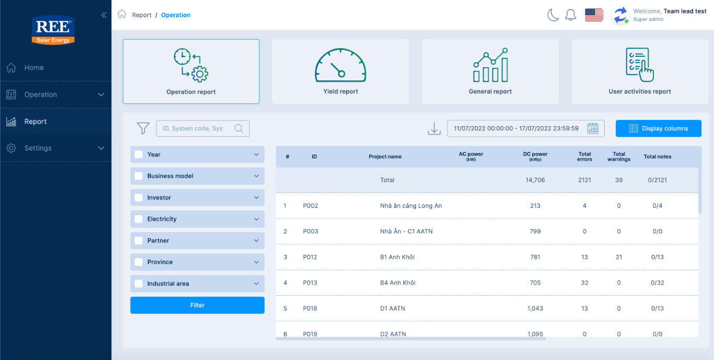Viewport: 714px width, 360px height.
Task: Switch to the Yield report tab
Action: coord(341,71)
